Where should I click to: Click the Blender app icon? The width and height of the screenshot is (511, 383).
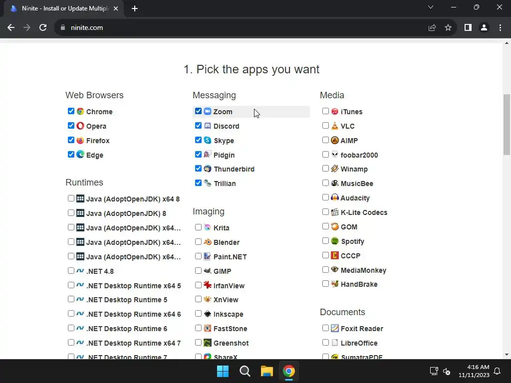(x=208, y=242)
